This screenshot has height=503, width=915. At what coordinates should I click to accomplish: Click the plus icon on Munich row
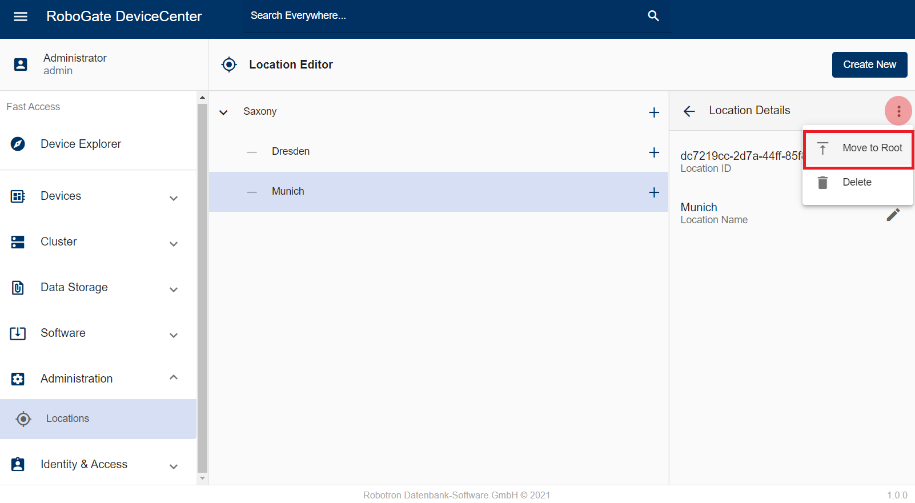pos(654,192)
